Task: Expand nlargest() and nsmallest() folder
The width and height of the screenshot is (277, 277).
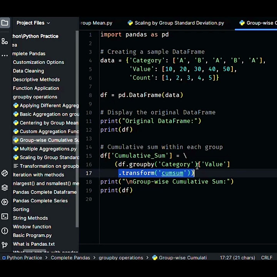Action: pos(46,184)
